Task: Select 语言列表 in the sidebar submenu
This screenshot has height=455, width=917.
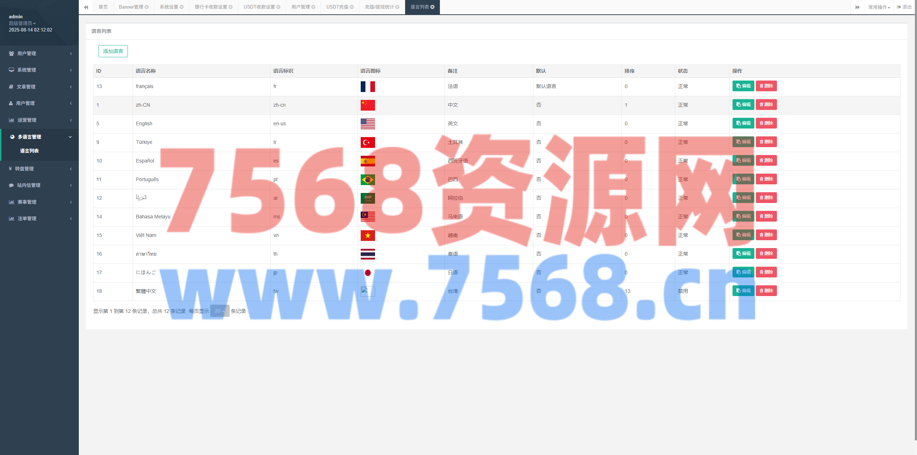Action: click(29, 151)
